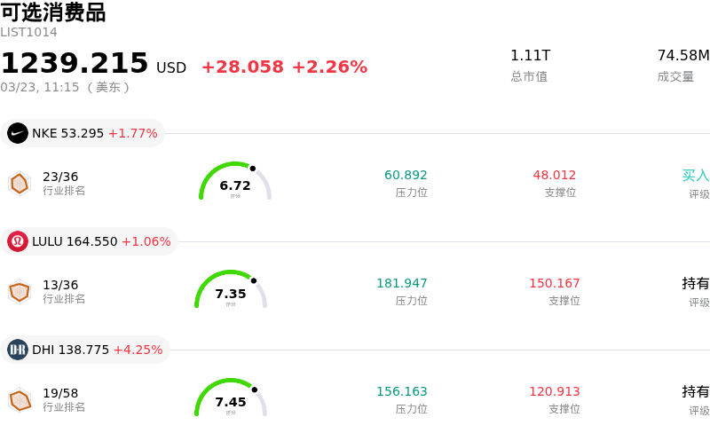Click the 7.45 score gauge
The width and height of the screenshot is (710, 433).
(231, 399)
